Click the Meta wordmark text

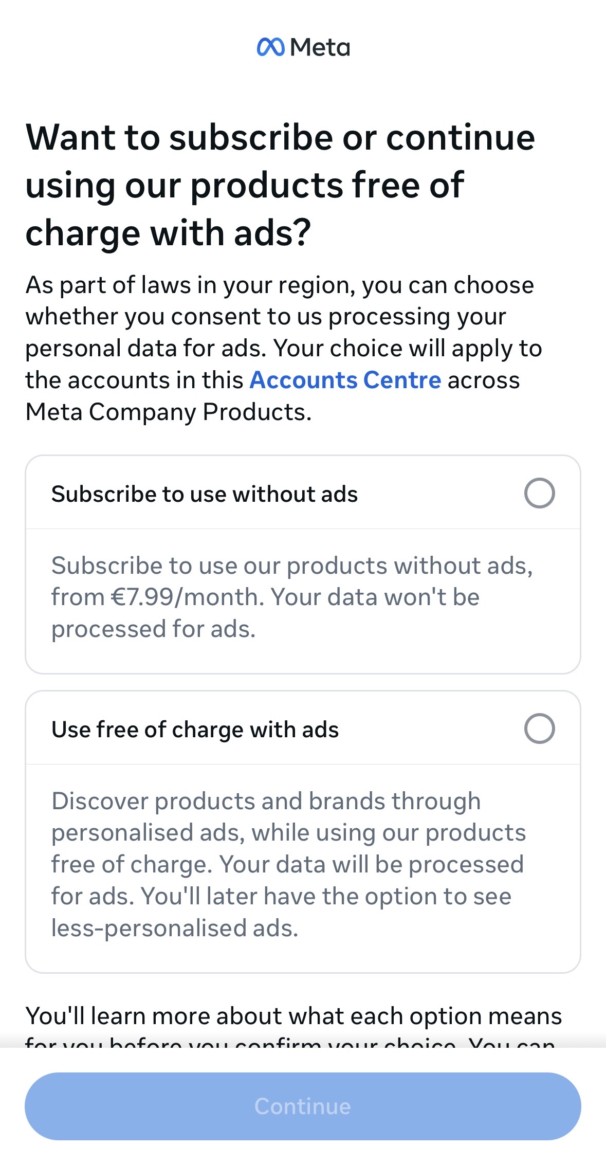tap(320, 48)
